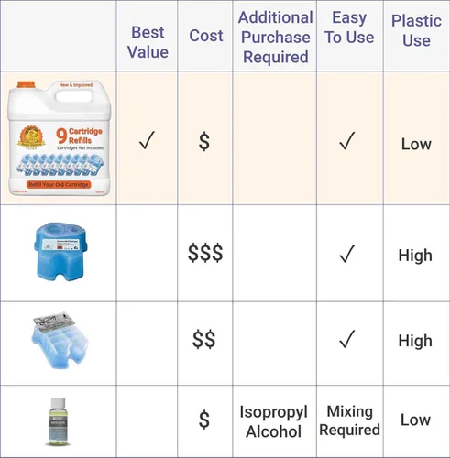
Task: Select the Cost column header
Action: pos(206,36)
